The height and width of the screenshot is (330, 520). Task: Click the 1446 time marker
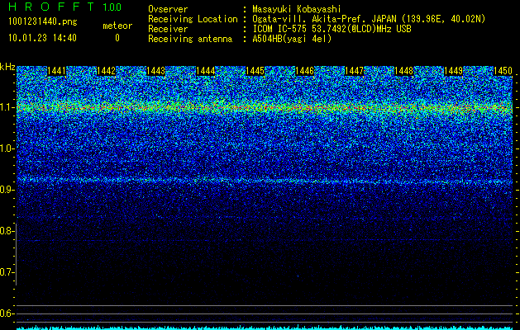(304, 71)
